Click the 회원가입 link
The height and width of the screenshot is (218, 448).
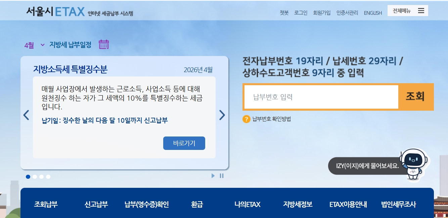[322, 13]
